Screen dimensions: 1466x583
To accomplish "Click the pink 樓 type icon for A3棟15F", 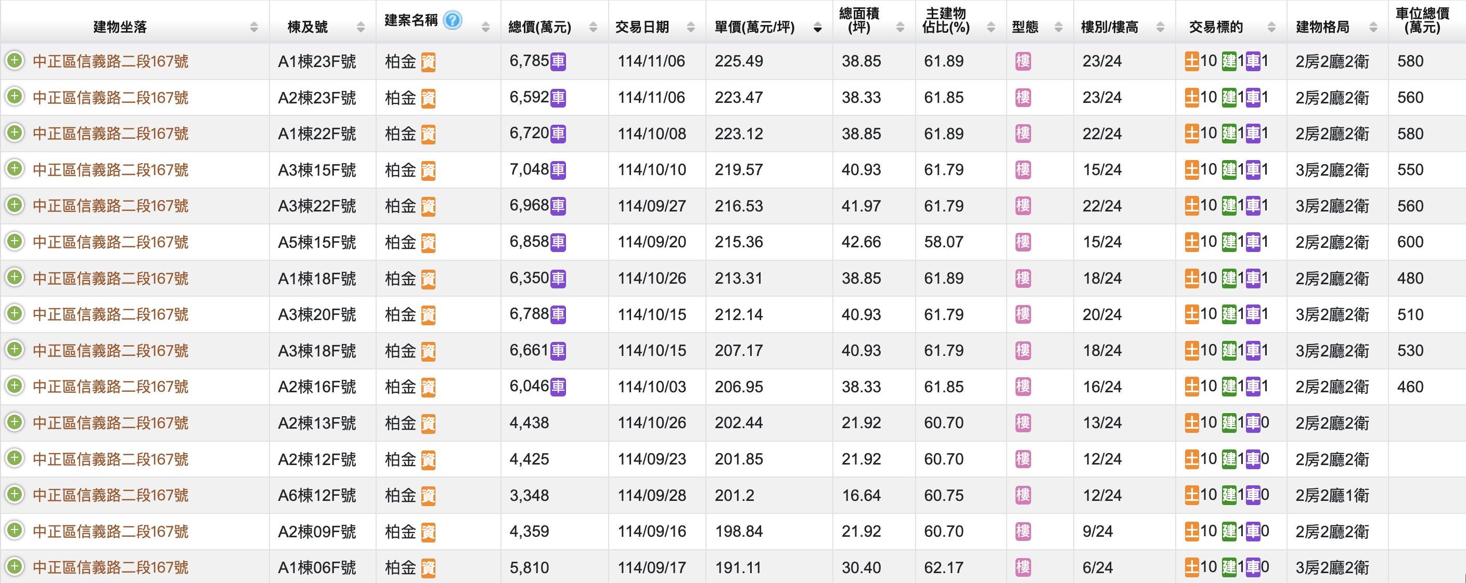I will click(x=1023, y=170).
